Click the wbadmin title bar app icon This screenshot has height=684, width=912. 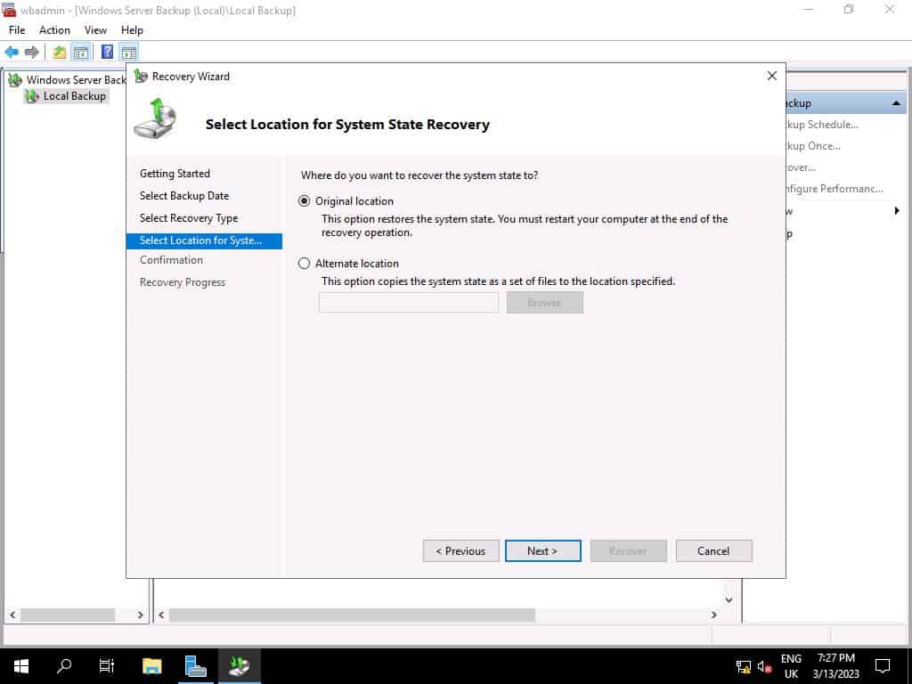pyautogui.click(x=9, y=10)
